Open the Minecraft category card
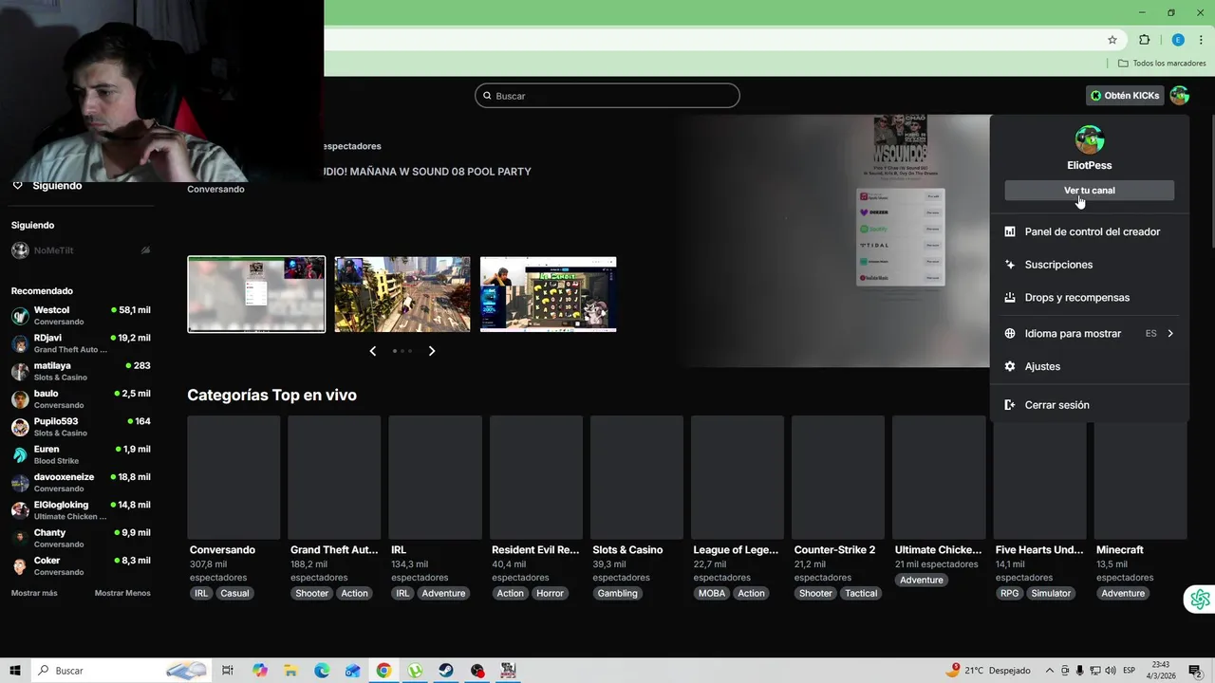This screenshot has height=683, width=1215. tap(1141, 477)
